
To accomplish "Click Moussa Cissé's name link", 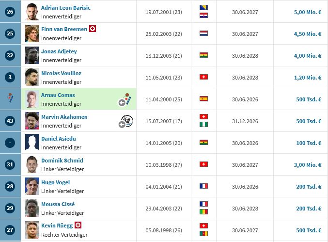I will coord(58,204).
